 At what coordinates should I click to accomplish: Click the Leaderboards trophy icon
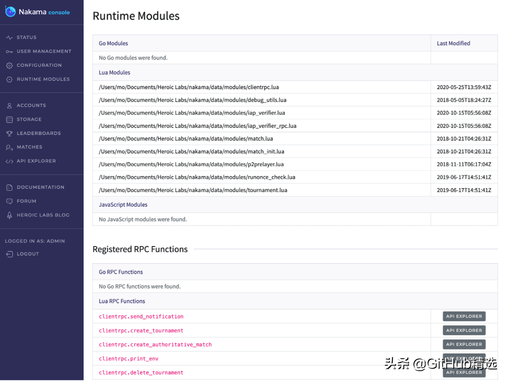9,134
